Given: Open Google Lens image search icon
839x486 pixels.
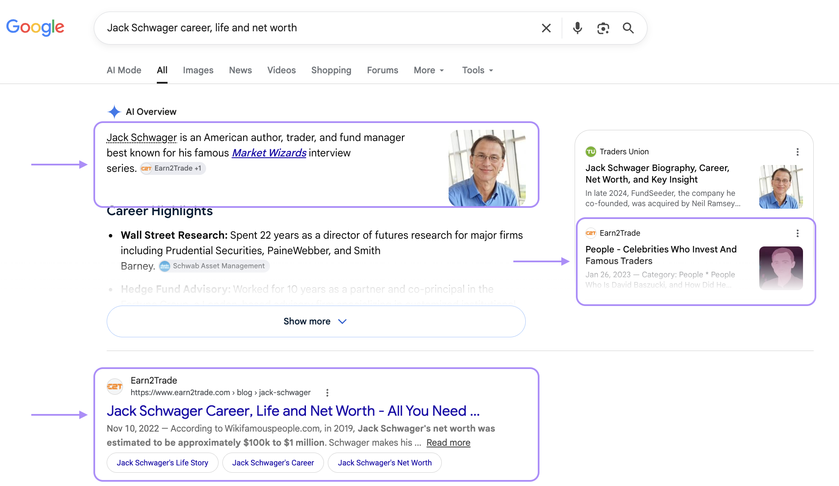Looking at the screenshot, I should 603,28.
